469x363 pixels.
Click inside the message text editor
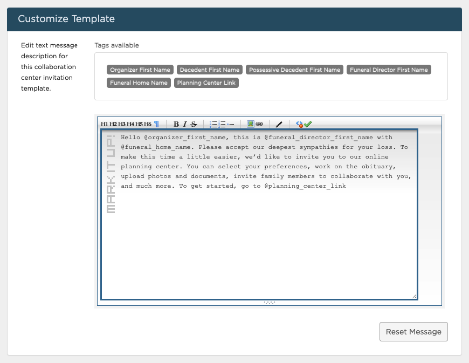tap(259, 216)
